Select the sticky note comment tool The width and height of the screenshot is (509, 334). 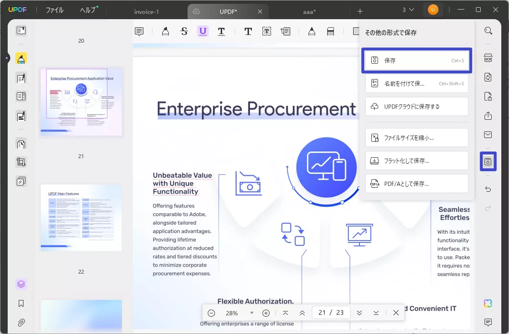click(139, 32)
